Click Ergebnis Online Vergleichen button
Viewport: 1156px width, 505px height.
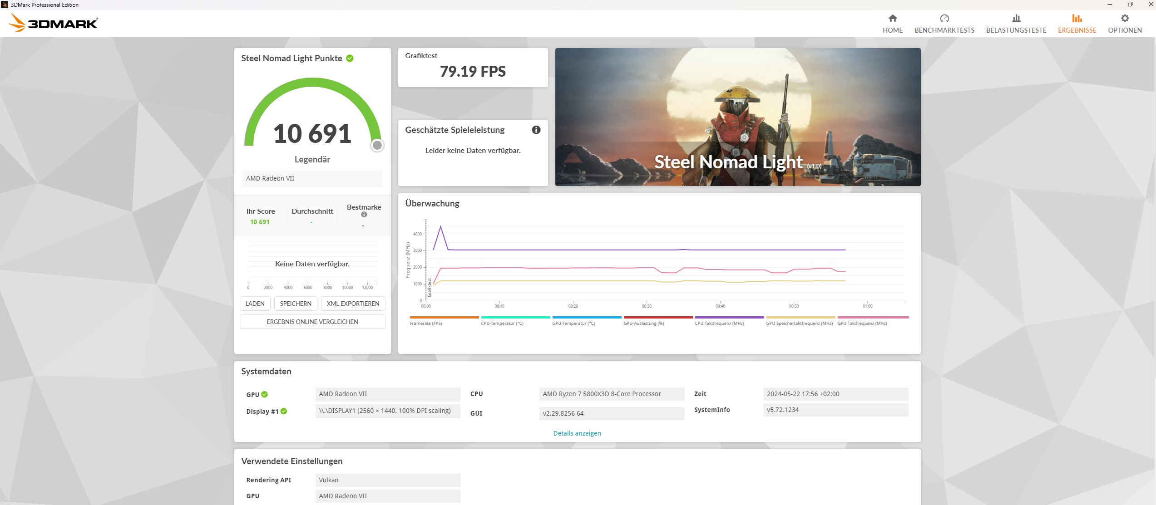click(x=312, y=322)
